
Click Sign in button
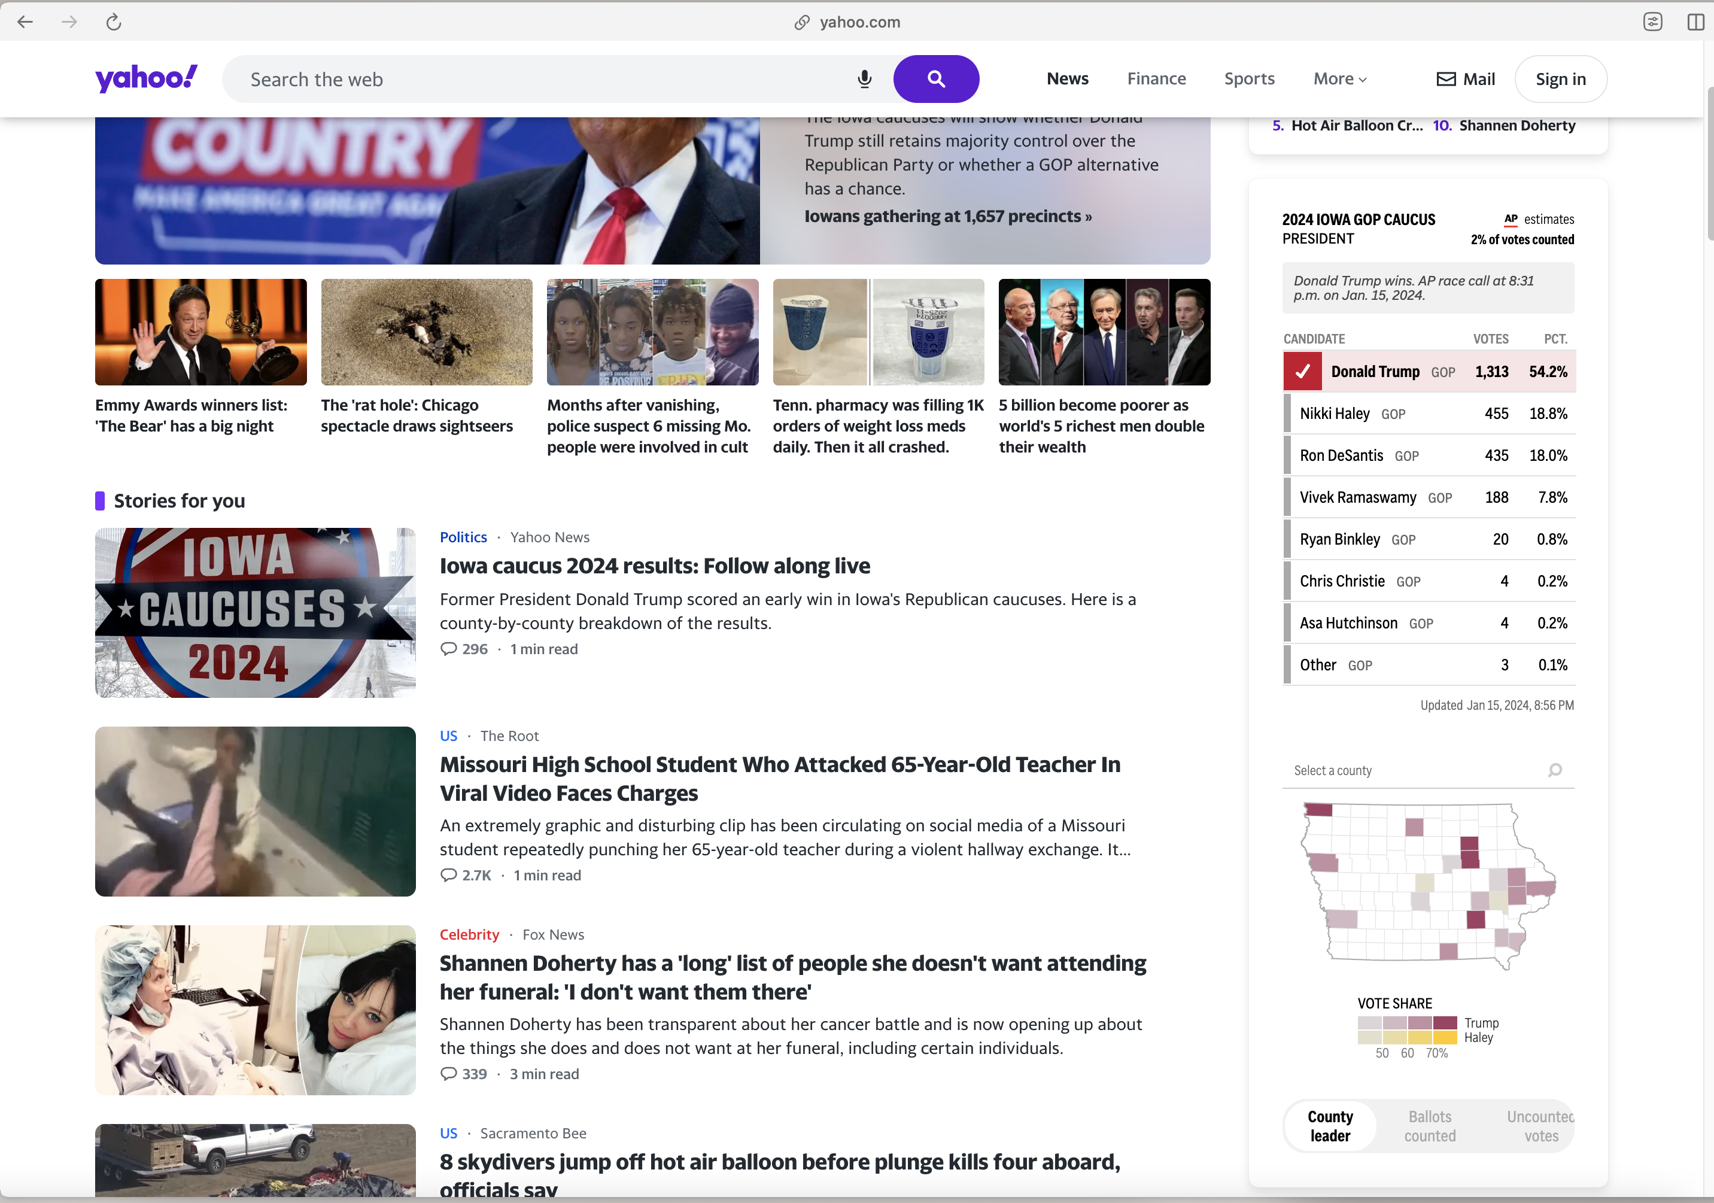(x=1560, y=78)
